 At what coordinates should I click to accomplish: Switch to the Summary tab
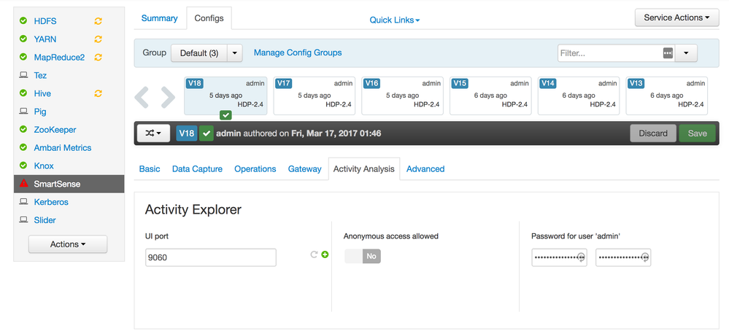160,18
